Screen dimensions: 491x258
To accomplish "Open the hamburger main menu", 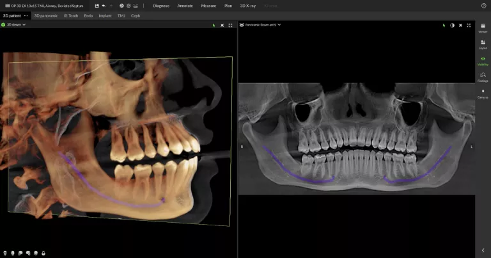I will 7,6.
